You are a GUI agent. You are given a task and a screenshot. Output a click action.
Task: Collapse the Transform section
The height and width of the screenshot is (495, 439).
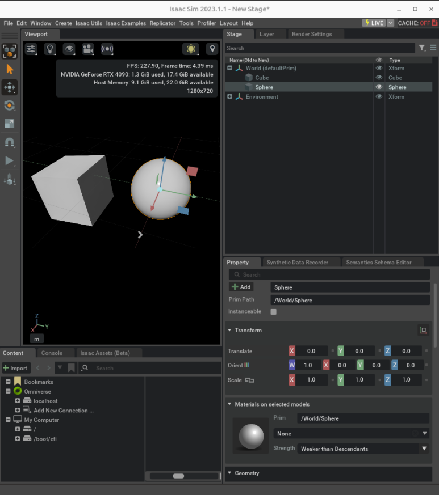coord(229,330)
